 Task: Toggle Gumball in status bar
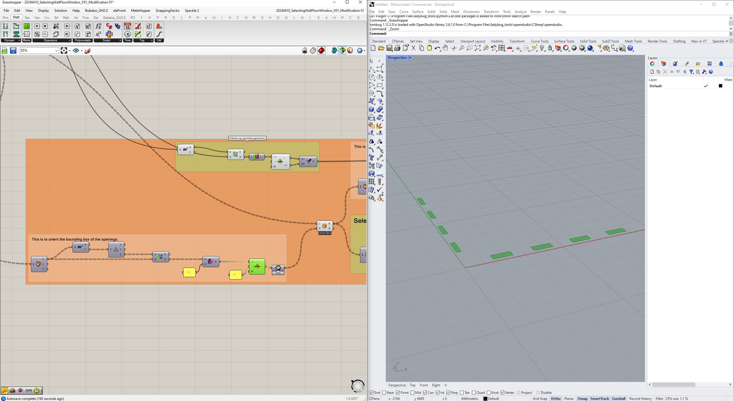(x=618, y=398)
